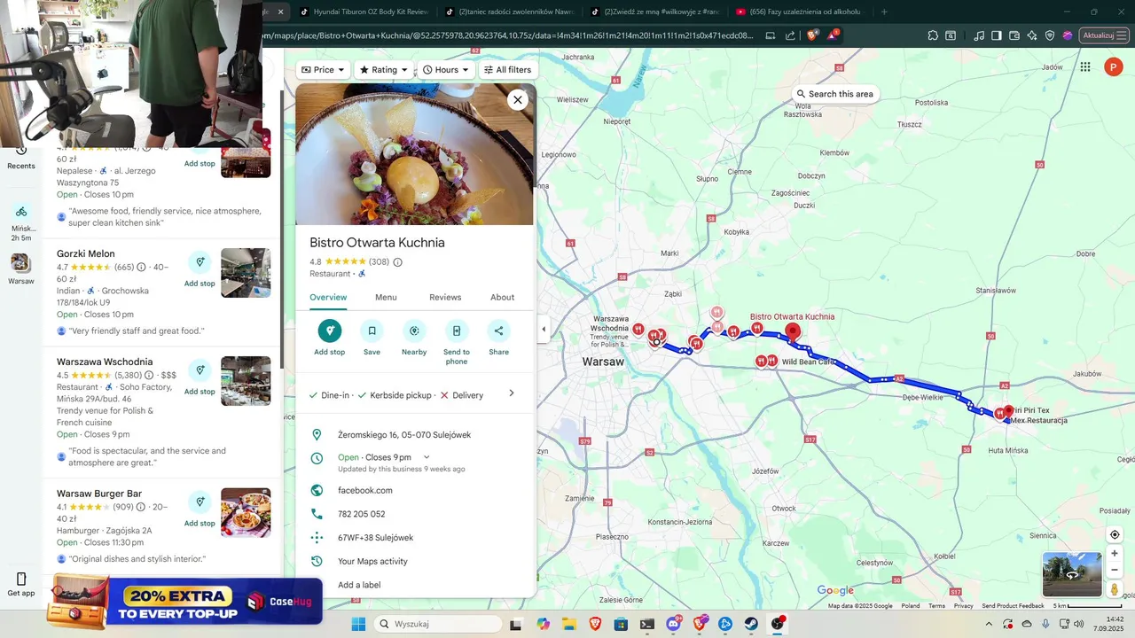Collapse the side panel arrow
Screen dimensions: 1135x638
(544, 329)
